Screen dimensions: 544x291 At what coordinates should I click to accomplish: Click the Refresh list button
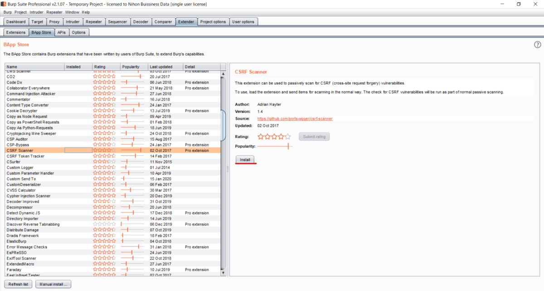(x=18, y=284)
